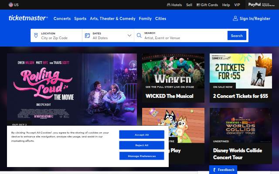Reject all cookies
Viewport: 279px width, 174px height.
[x=142, y=145]
